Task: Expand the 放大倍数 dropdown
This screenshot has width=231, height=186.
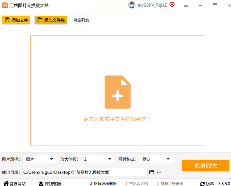Action: (98, 159)
